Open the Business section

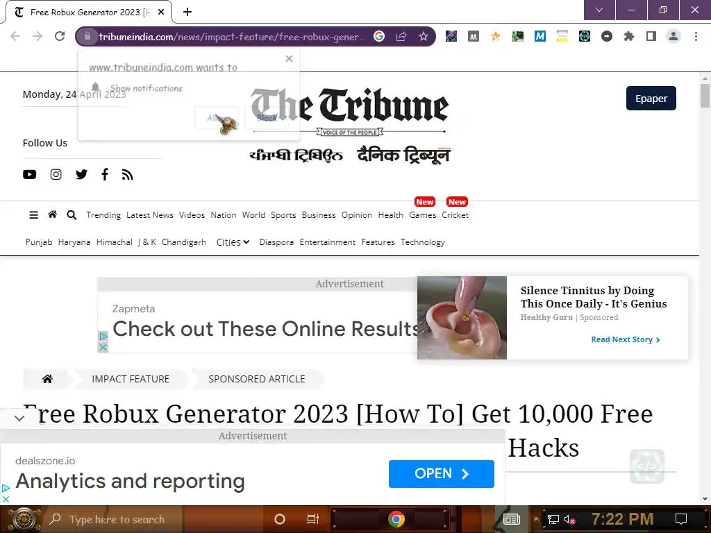click(x=319, y=215)
